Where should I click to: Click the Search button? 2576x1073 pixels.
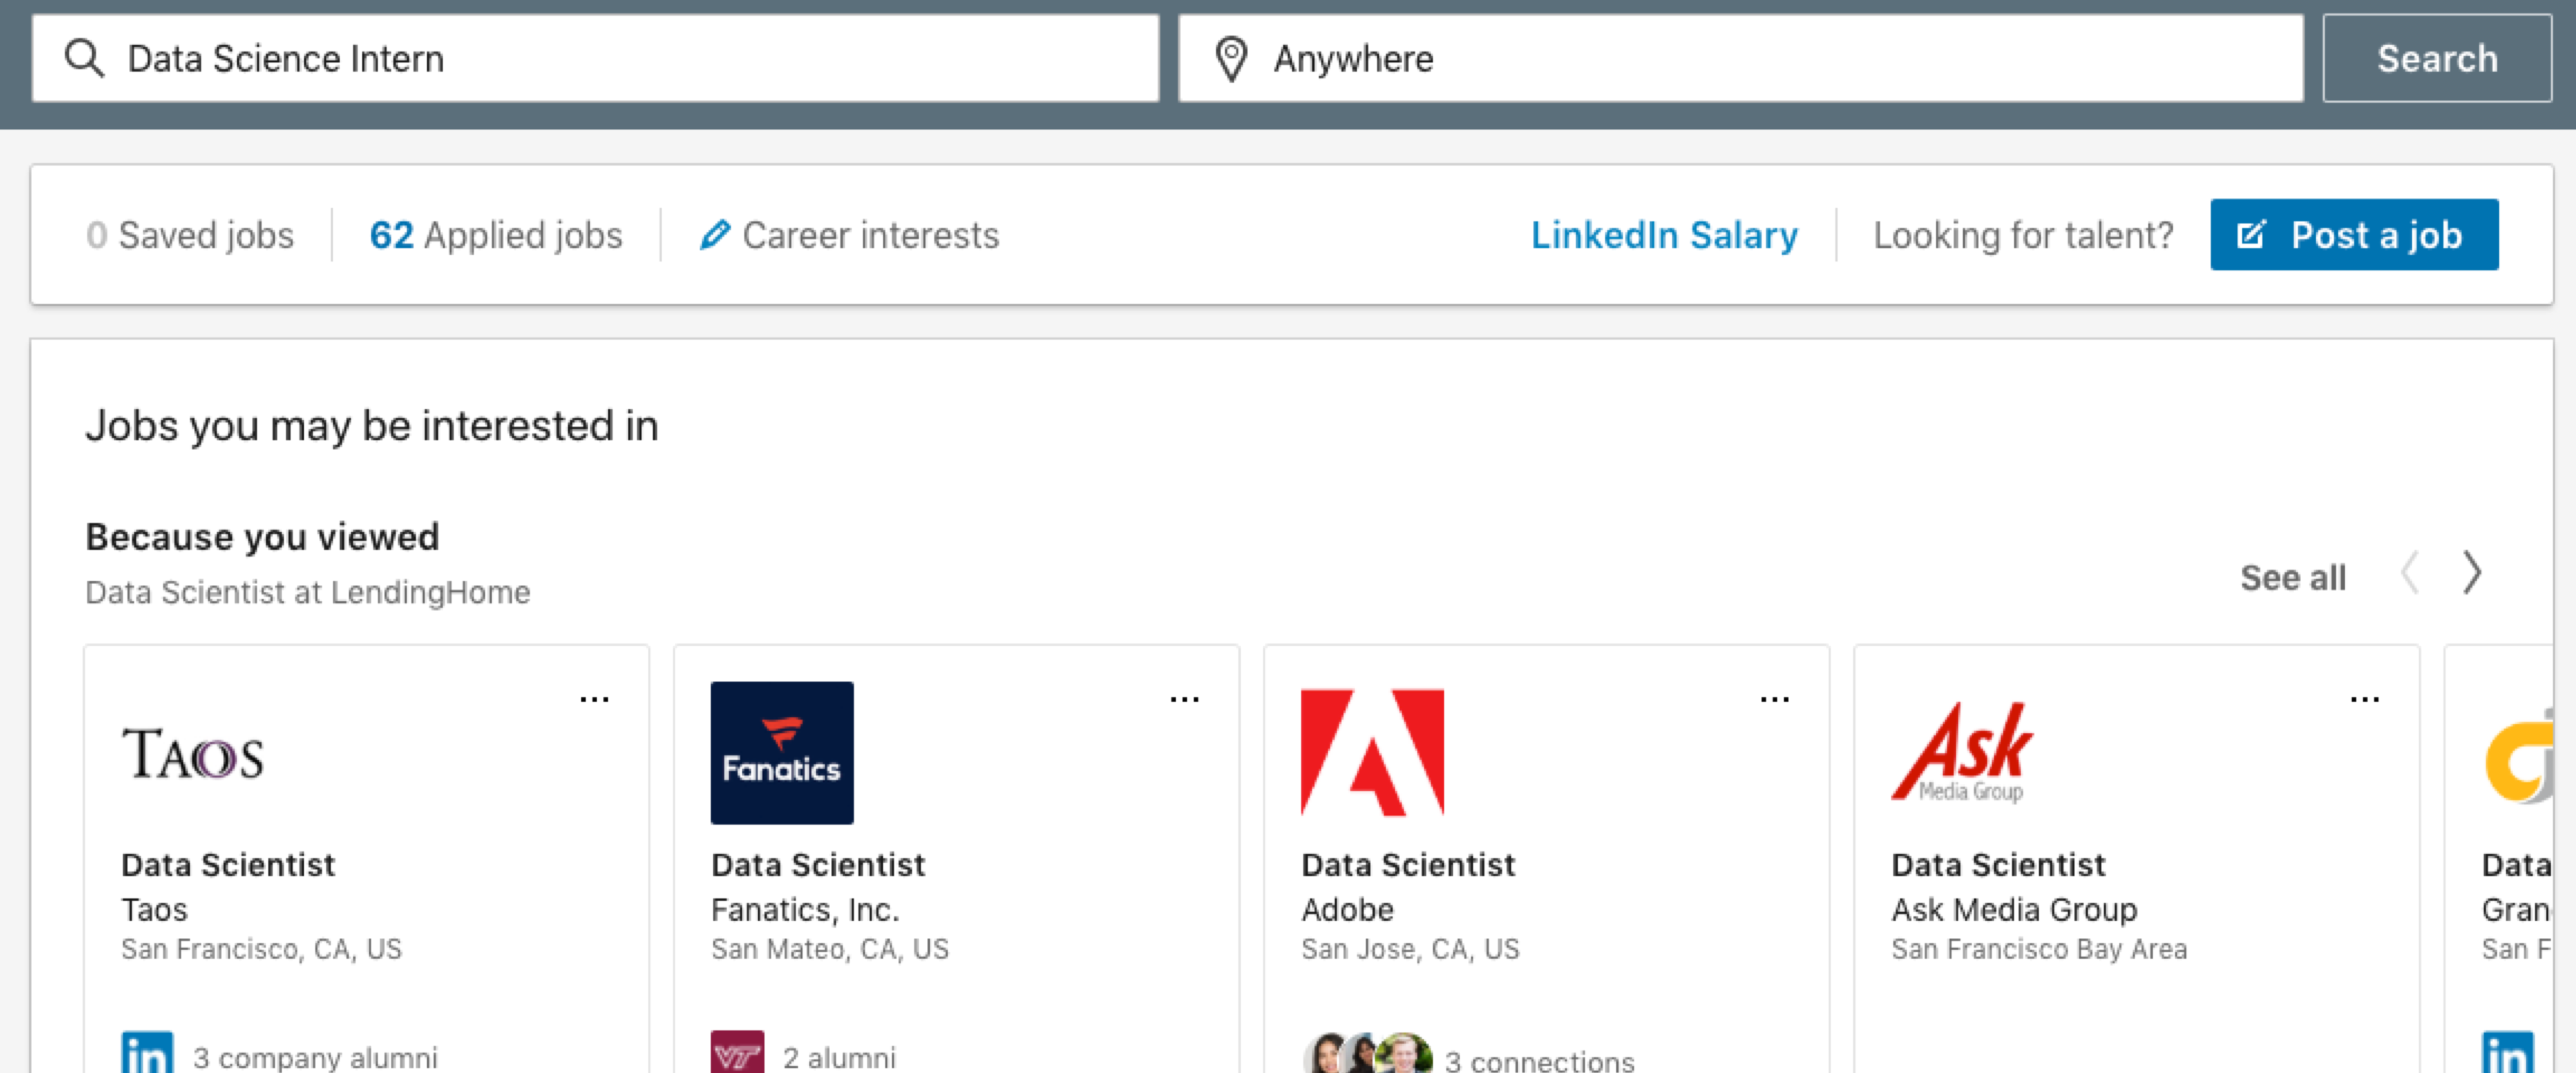tap(2436, 59)
